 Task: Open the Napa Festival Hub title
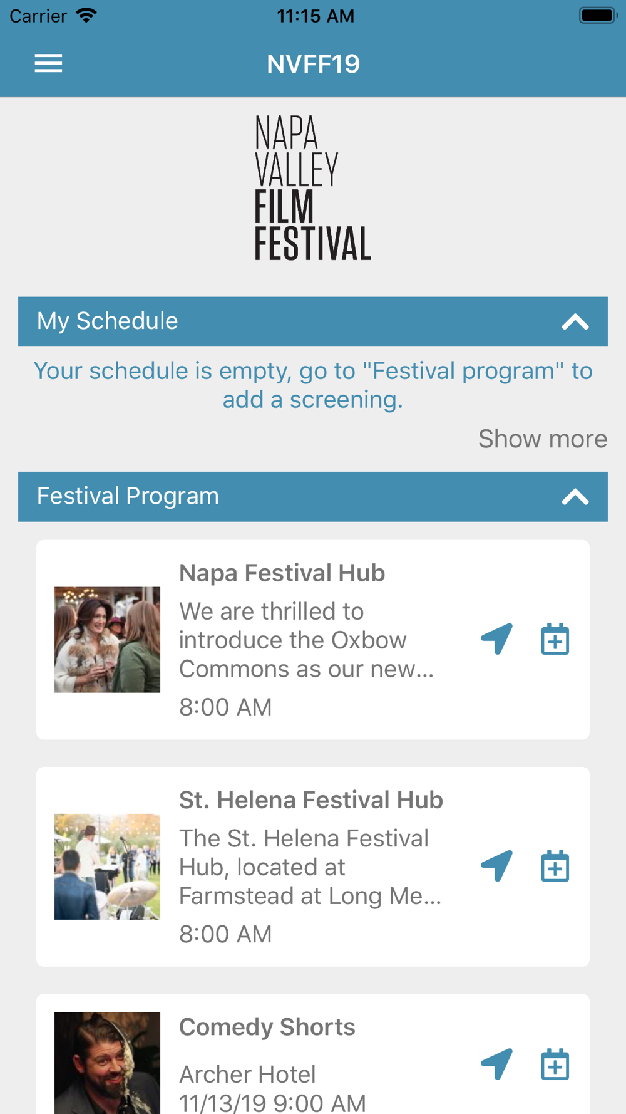[282, 573]
